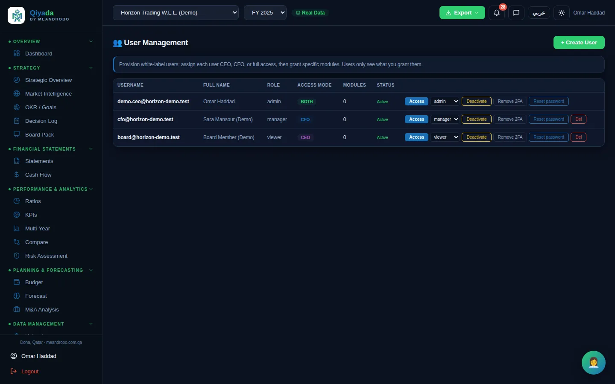The image size is (615, 384).
Task: Open the FY 2025 year dropdown
Action: tap(265, 13)
